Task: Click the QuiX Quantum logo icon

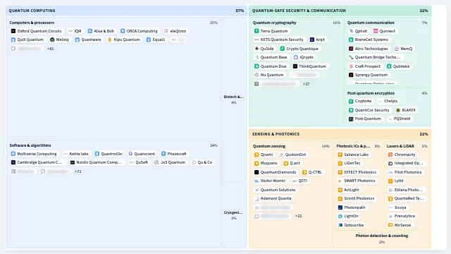Action: (x=13, y=40)
